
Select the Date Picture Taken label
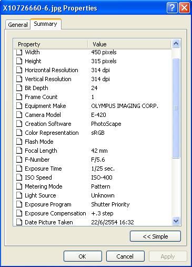coord(49,222)
